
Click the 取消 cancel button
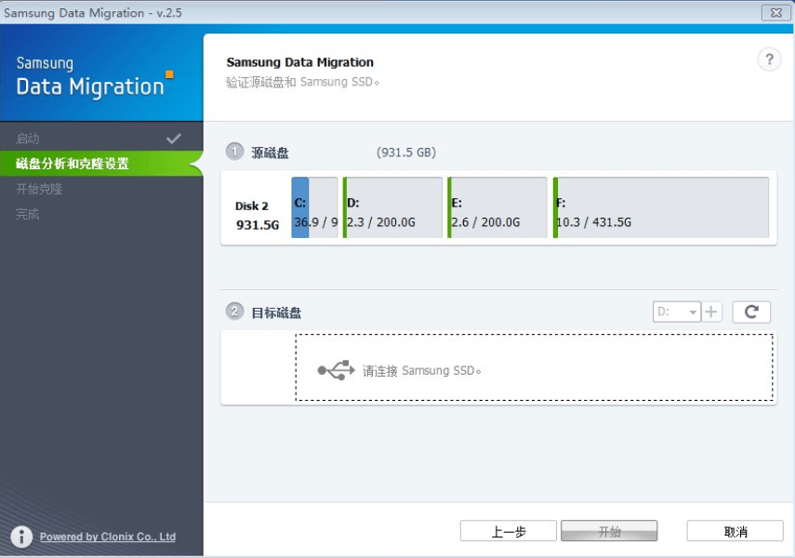click(x=735, y=531)
